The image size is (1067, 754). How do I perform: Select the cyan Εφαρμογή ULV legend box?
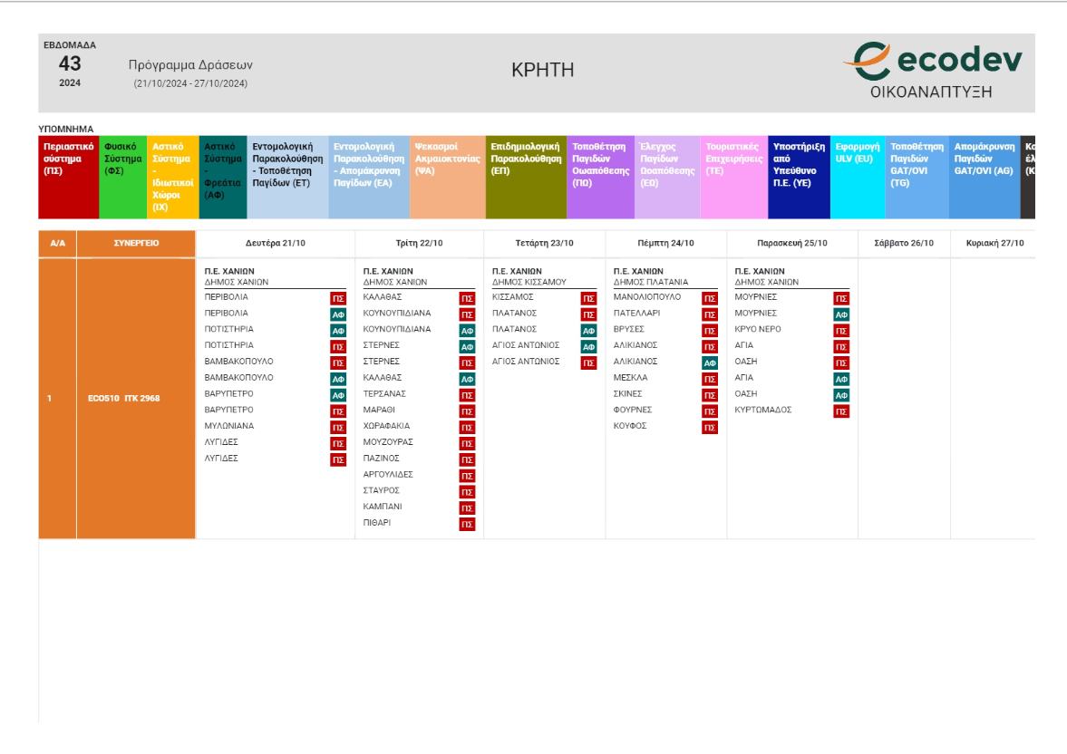[x=857, y=178]
